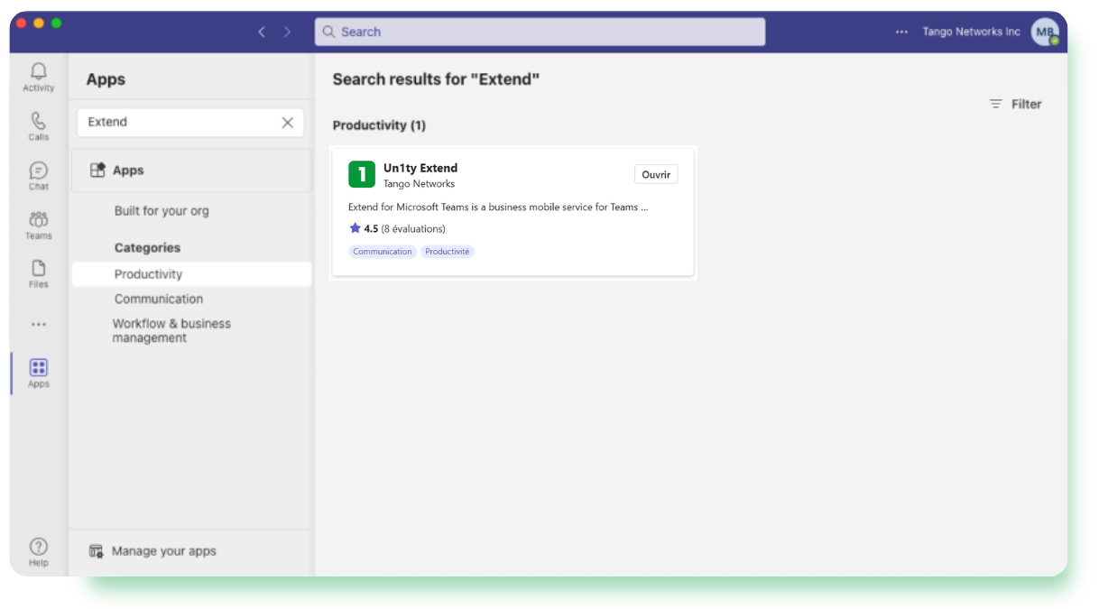1099x609 pixels.
Task: Open the Activity bell icon
Action: point(38,77)
